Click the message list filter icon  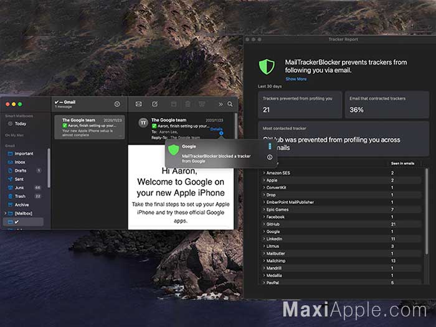click(117, 104)
